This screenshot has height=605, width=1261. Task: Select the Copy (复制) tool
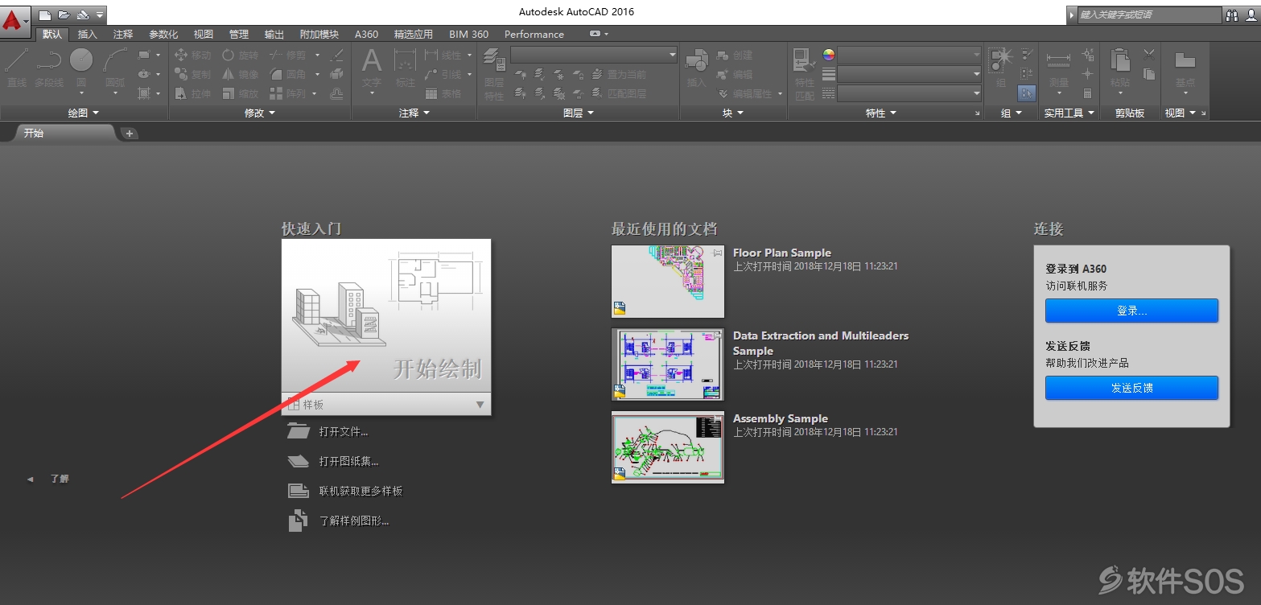(x=192, y=74)
